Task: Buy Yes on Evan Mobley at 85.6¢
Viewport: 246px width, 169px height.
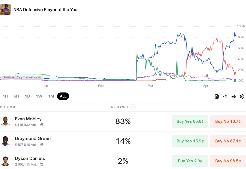Action: pyautogui.click(x=190, y=121)
